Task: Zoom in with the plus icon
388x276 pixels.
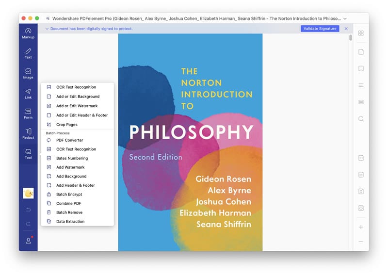Action: click(361, 227)
